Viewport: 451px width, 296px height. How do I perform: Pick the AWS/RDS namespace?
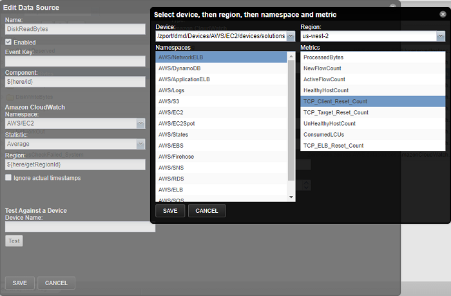point(221,179)
